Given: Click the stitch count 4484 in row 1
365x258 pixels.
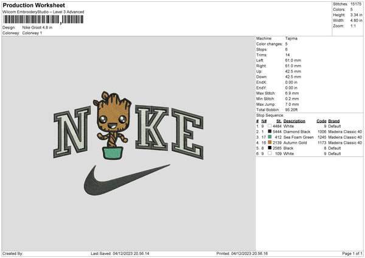Looking at the screenshot, I should click(277, 126).
